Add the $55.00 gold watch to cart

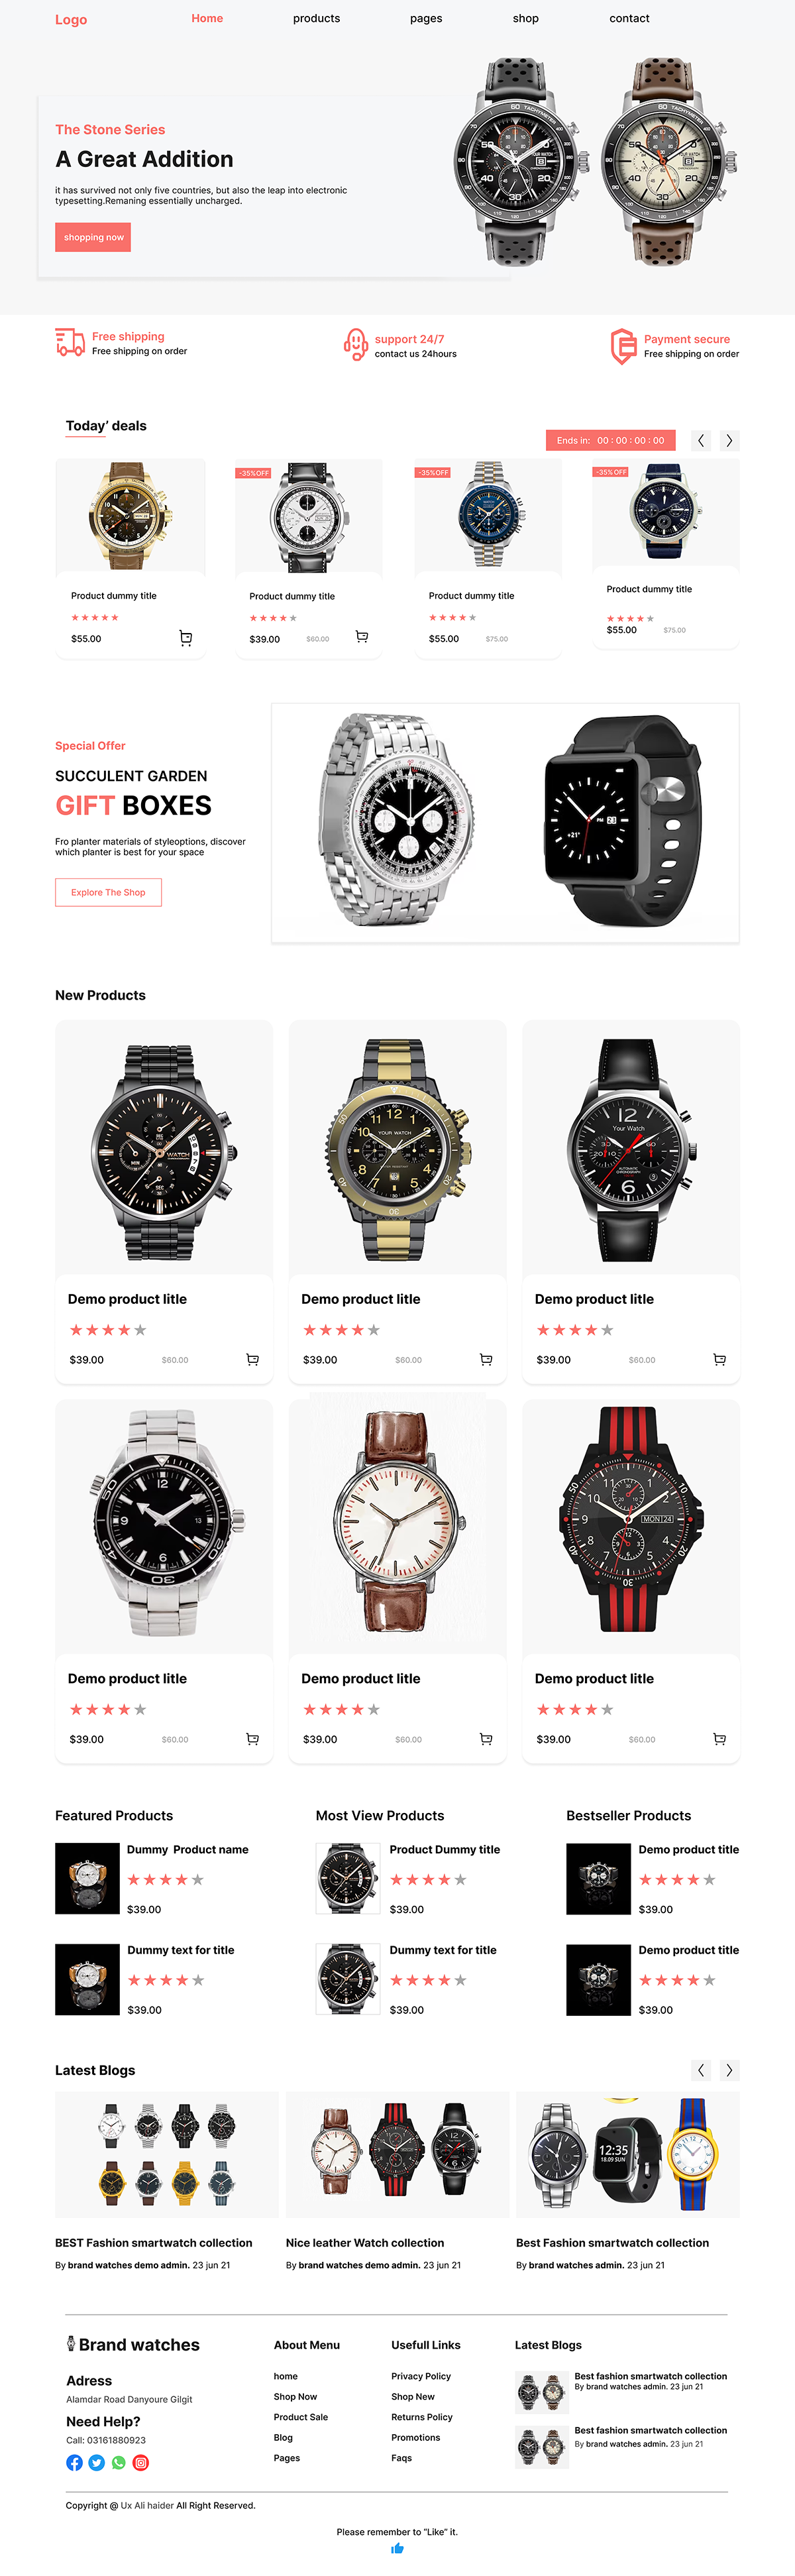point(185,638)
